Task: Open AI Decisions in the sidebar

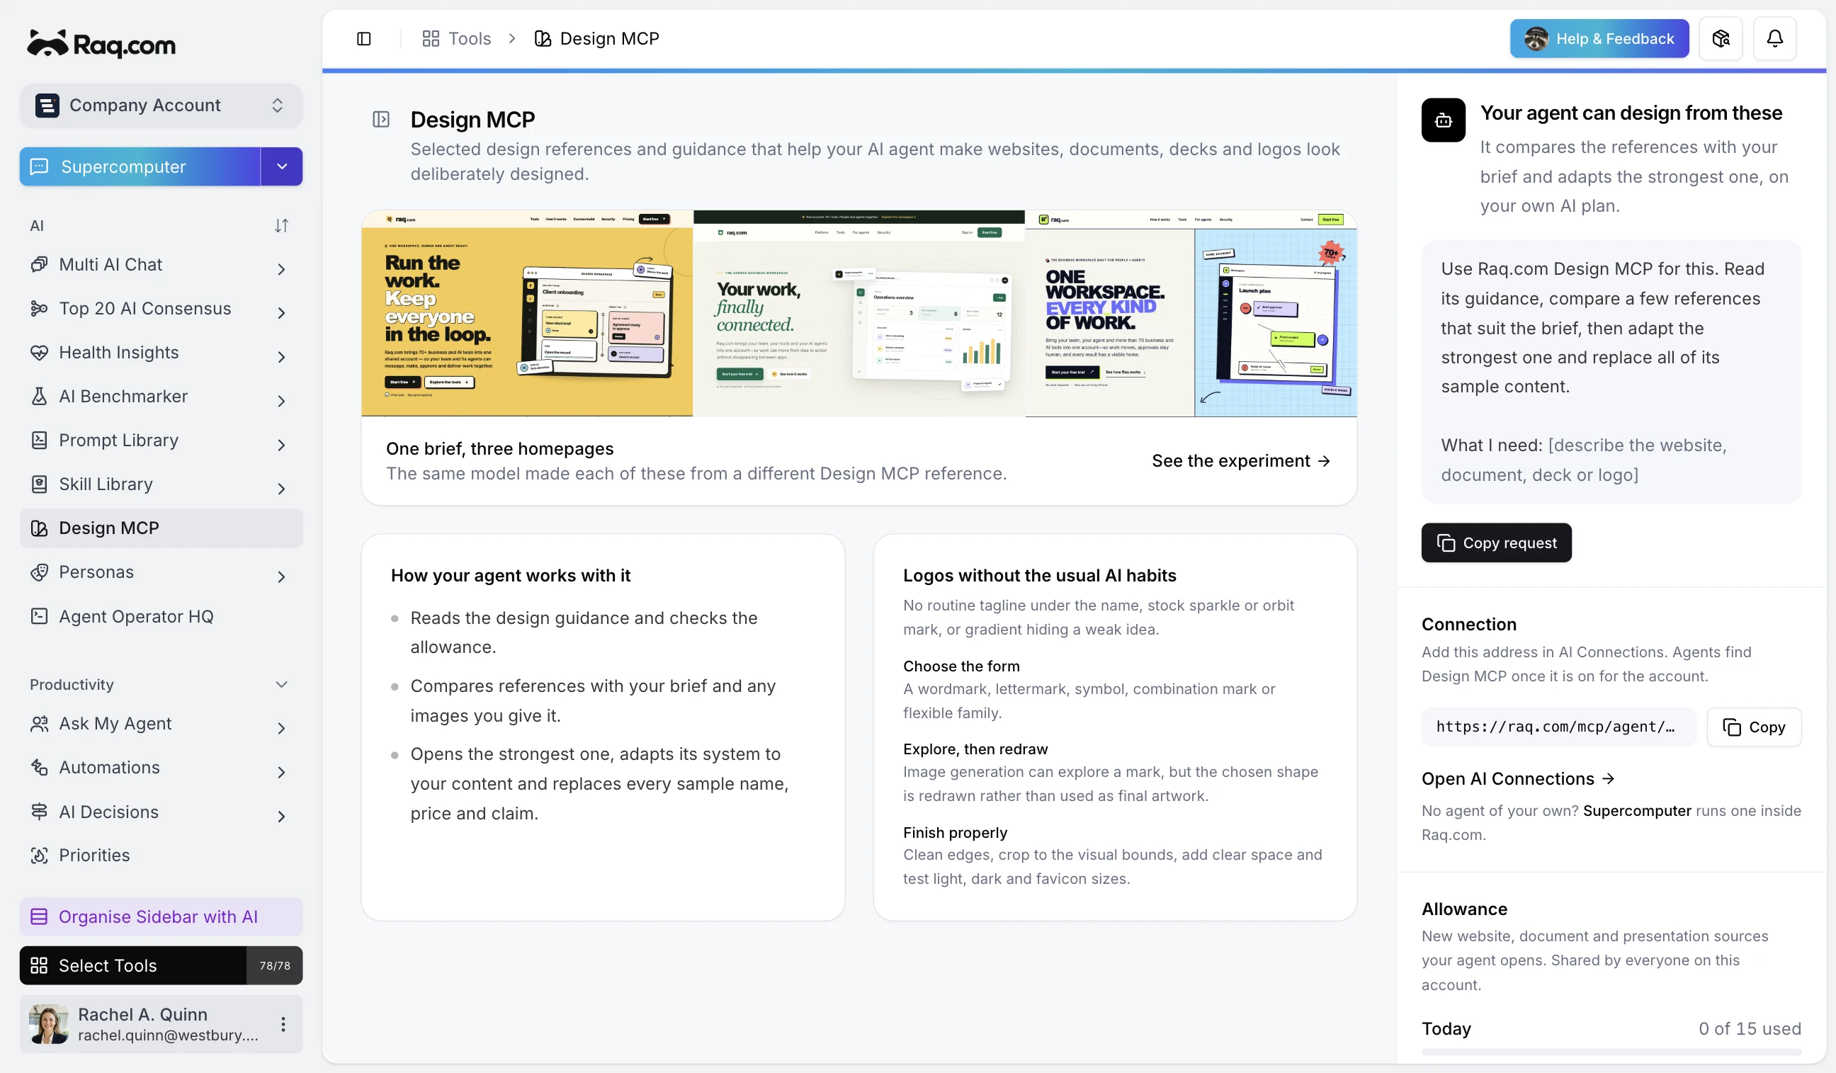Action: 161,812
